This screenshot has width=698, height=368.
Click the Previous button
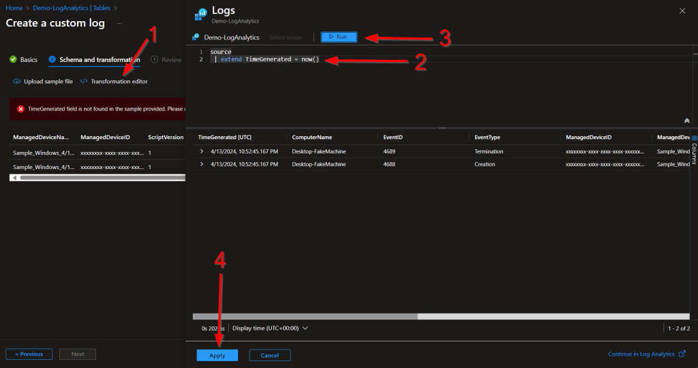pyautogui.click(x=29, y=354)
